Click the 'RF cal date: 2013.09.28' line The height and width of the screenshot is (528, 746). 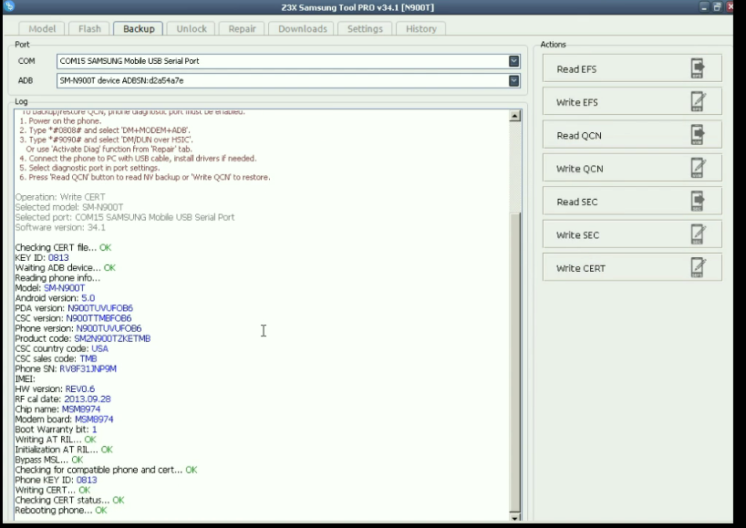click(63, 399)
